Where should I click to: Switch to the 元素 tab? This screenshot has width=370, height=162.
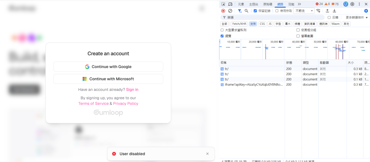coord(241,4)
